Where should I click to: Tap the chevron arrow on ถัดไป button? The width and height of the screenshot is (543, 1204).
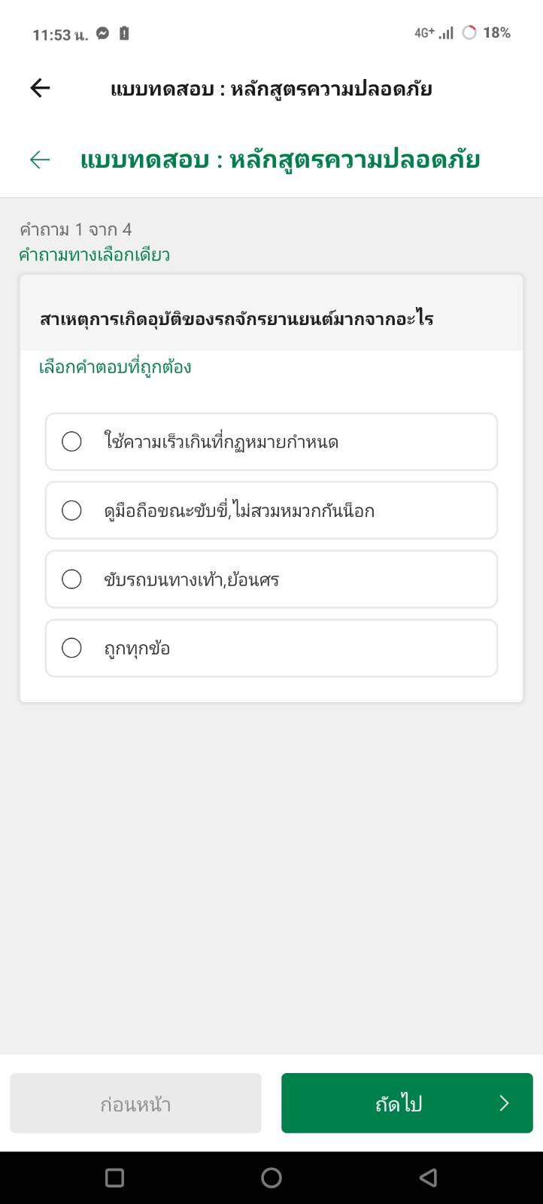tap(504, 1103)
